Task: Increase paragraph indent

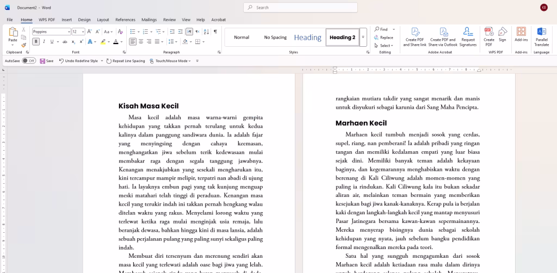Action: [x=181, y=32]
